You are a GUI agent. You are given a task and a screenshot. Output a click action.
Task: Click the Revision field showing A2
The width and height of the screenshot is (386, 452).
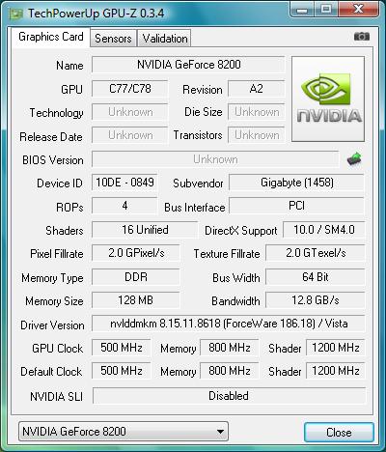[x=257, y=89]
